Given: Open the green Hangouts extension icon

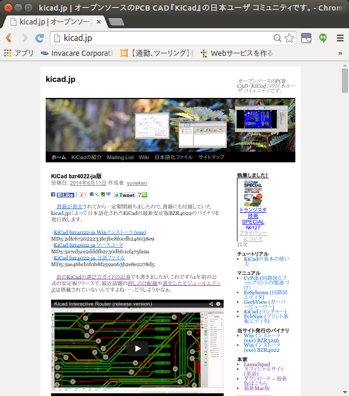Looking at the screenshot, I should (323, 38).
